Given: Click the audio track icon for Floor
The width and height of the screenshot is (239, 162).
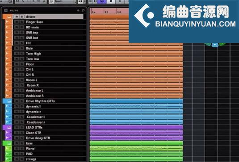Looking at the screenshot, I should coord(7,64).
